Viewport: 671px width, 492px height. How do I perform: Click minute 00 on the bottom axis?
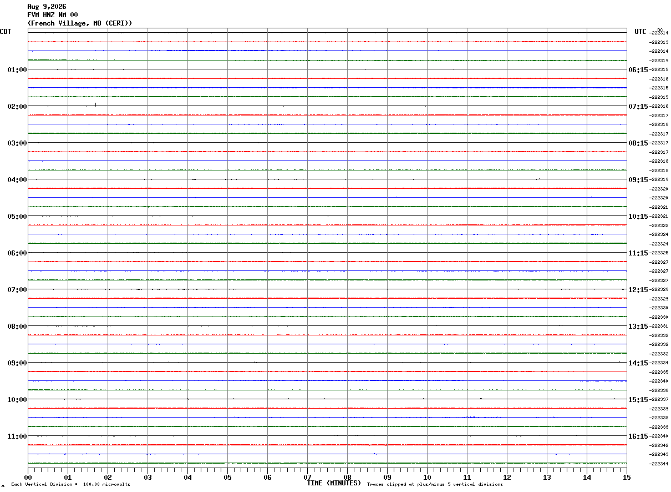(x=28, y=477)
